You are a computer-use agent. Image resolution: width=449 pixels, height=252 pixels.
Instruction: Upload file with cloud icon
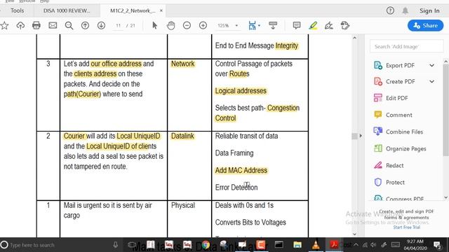(20, 26)
